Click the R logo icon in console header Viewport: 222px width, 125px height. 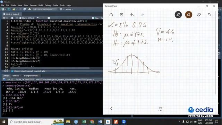tap(4, 80)
